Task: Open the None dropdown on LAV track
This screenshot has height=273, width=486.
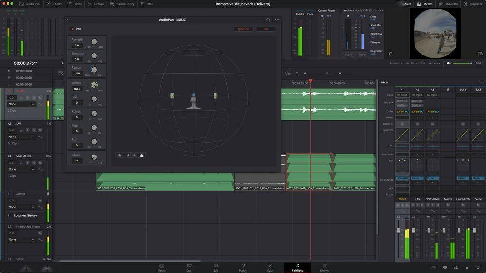Action: click(x=21, y=137)
